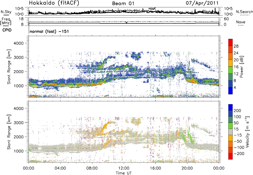Screen dimensions: 253x175
Task: Click the date '07/Apr/2011'
Action: (202, 3)
